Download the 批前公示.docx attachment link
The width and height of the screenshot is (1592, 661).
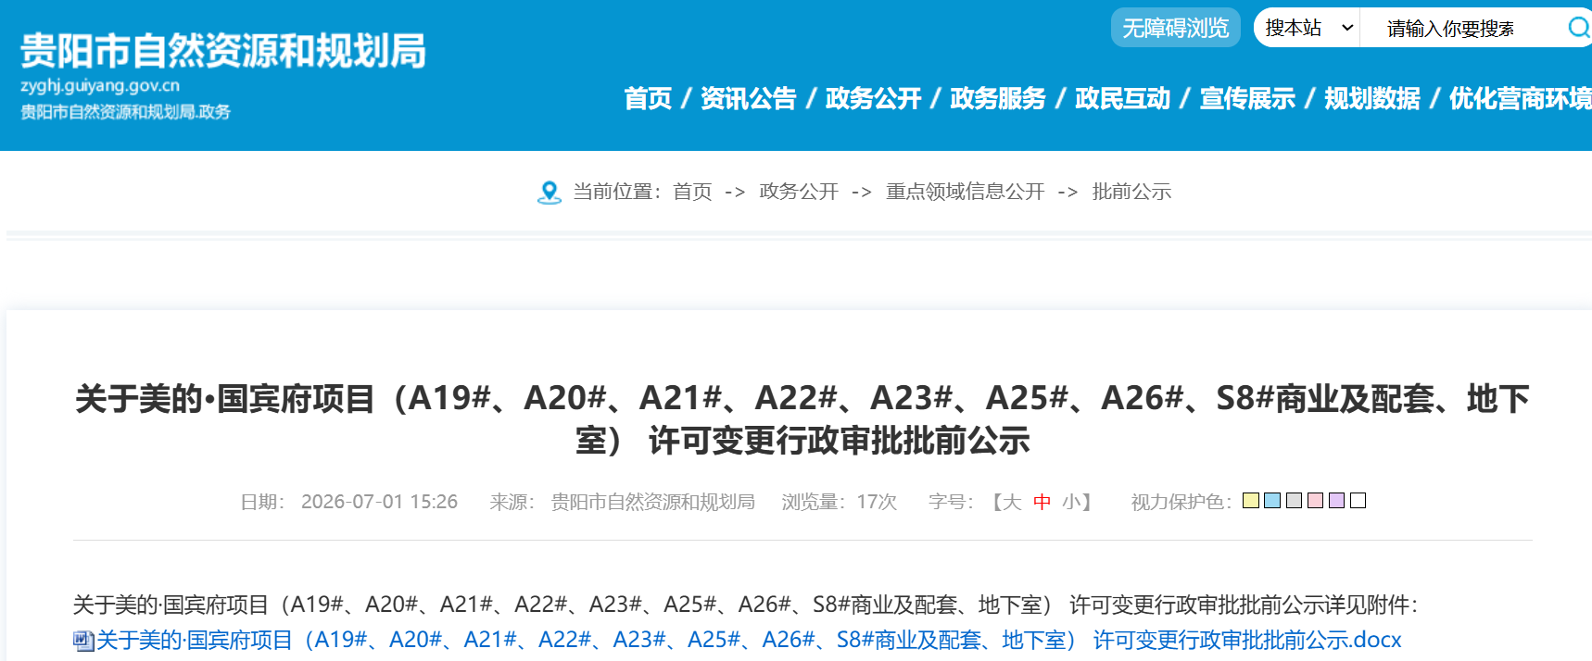749,640
